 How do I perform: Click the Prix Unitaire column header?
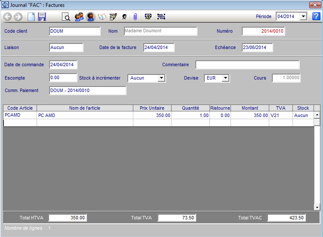(x=152, y=108)
